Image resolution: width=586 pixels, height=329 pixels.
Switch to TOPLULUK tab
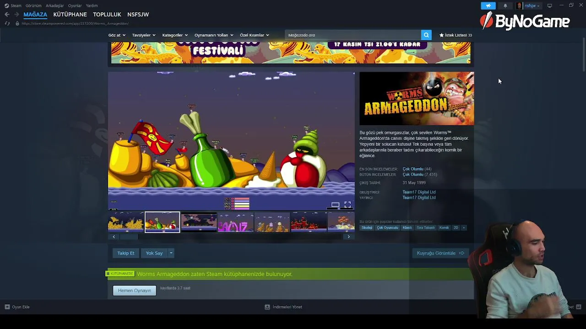[x=107, y=15]
